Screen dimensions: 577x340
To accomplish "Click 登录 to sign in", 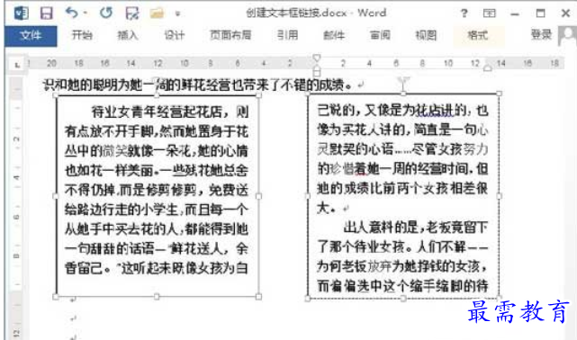I will point(541,35).
